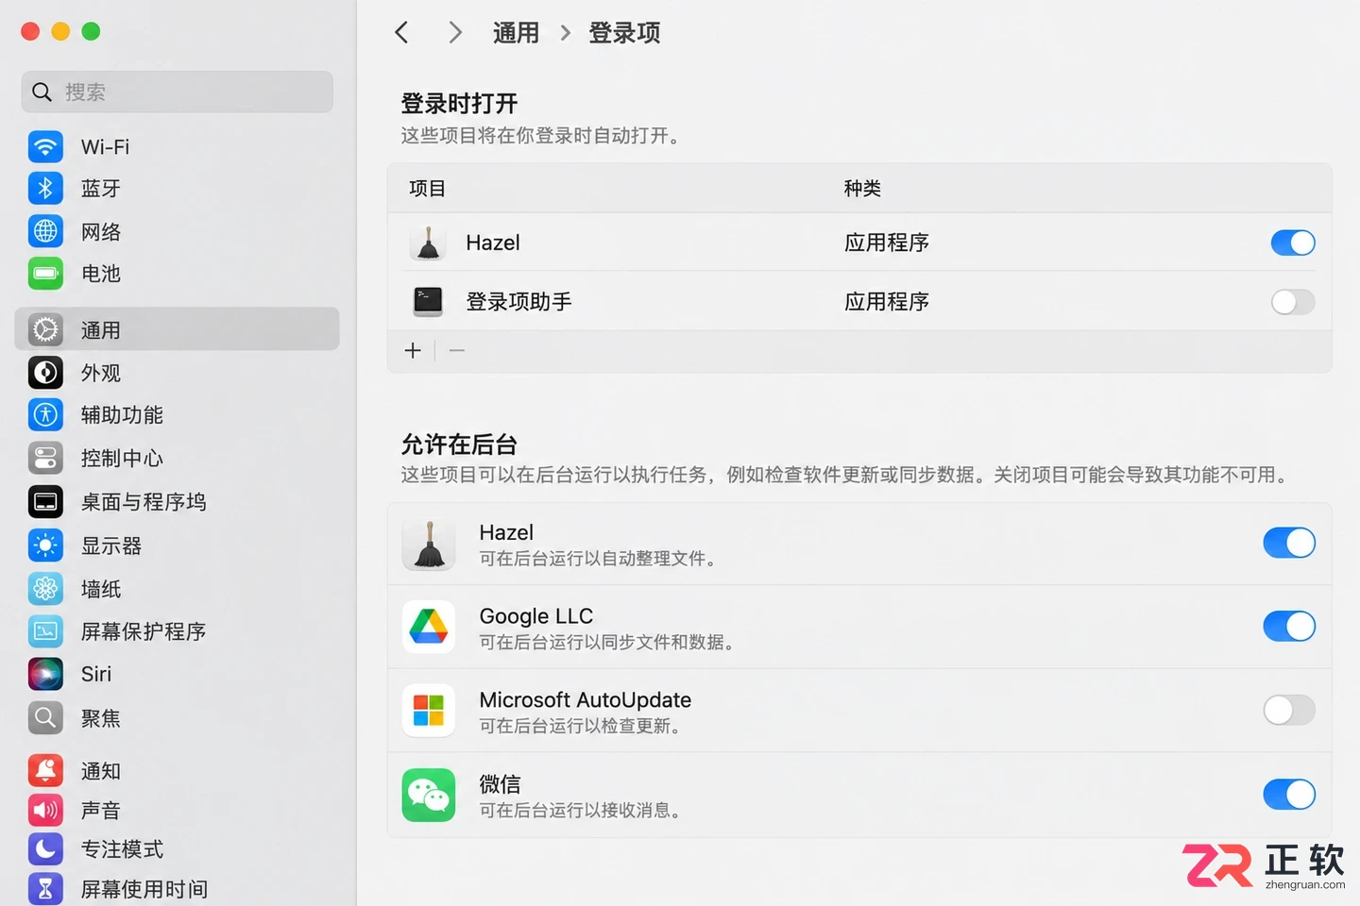Click the 桌面与程序坞 icon

[x=45, y=501]
